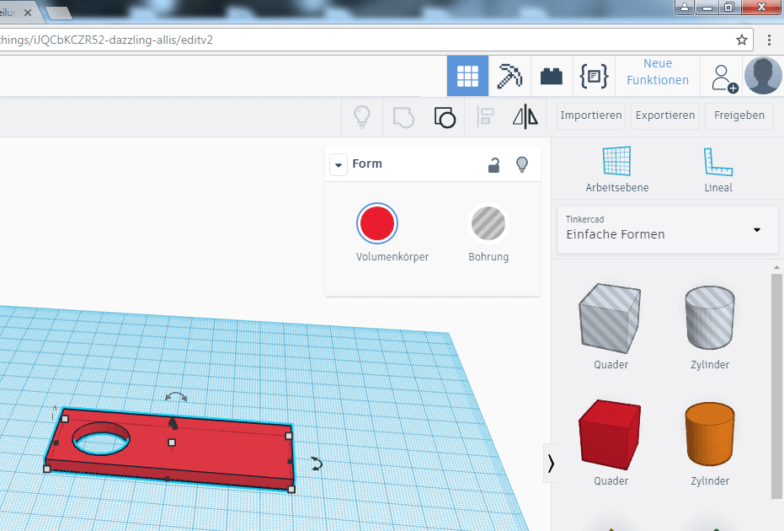Hide selected shape via Form lightbulb

(522, 164)
